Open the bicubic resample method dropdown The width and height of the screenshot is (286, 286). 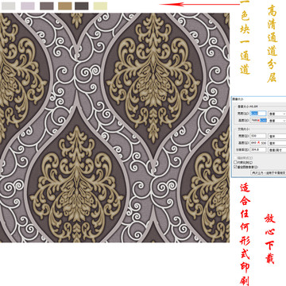(269, 173)
